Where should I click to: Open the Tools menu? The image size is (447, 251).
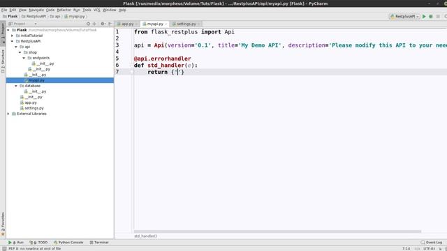tap(87, 10)
